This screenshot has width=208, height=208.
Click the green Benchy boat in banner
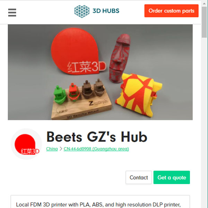pyautogui.click(x=60, y=95)
